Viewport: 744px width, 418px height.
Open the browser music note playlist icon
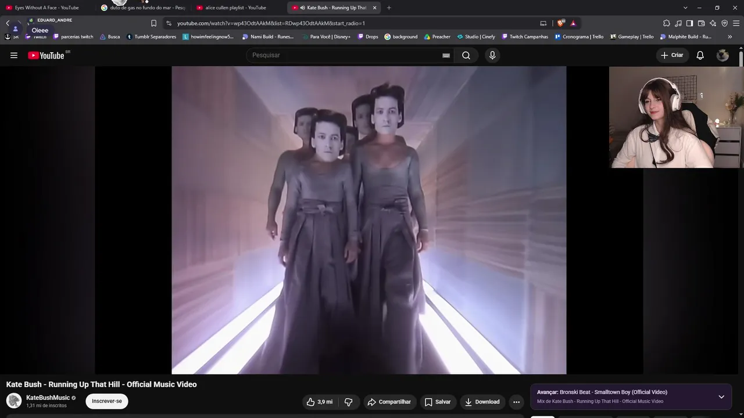click(x=678, y=23)
